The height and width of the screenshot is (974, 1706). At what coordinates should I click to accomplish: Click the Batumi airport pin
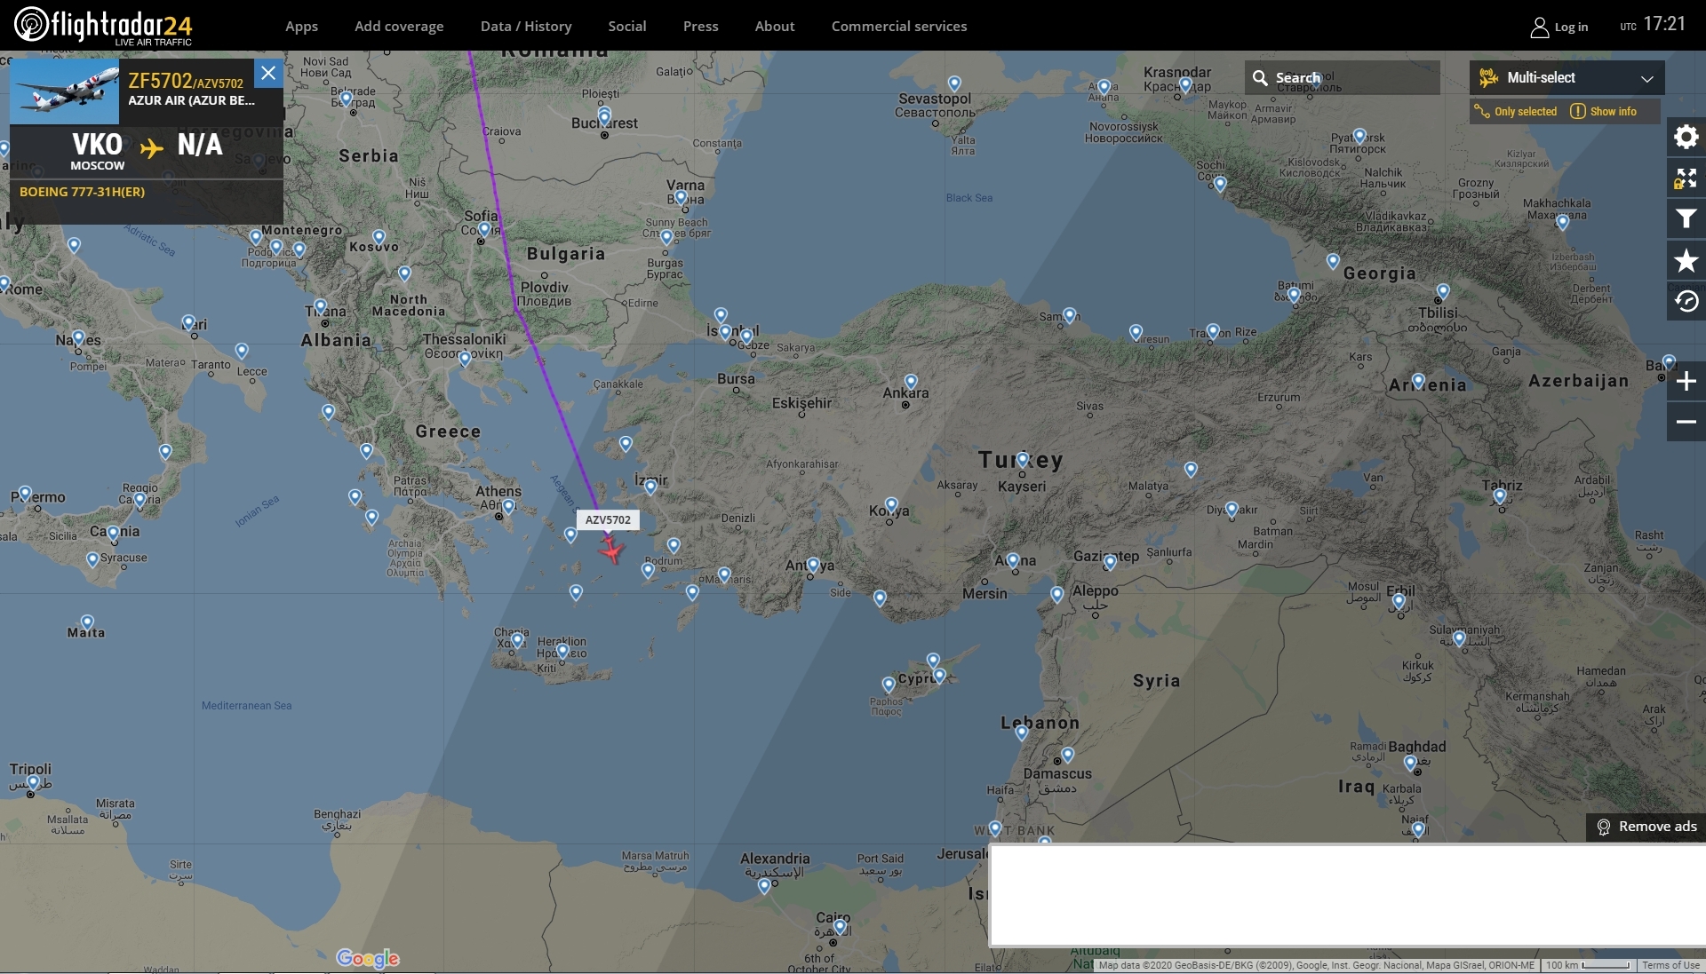coord(1294,296)
